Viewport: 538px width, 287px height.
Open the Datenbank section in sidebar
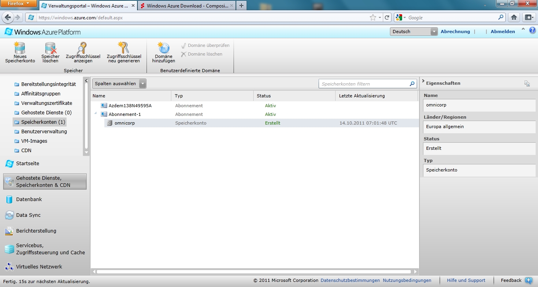click(29, 199)
